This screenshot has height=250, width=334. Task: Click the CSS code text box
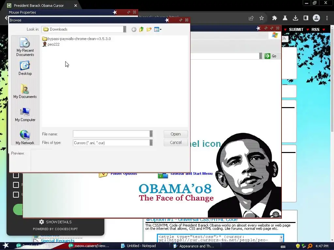point(220,238)
